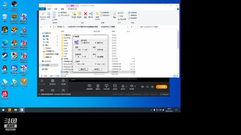Collapse the Explorer ribbon chevron
Viewport: 241px width, 135px height.
pyautogui.click(x=175, y=9)
